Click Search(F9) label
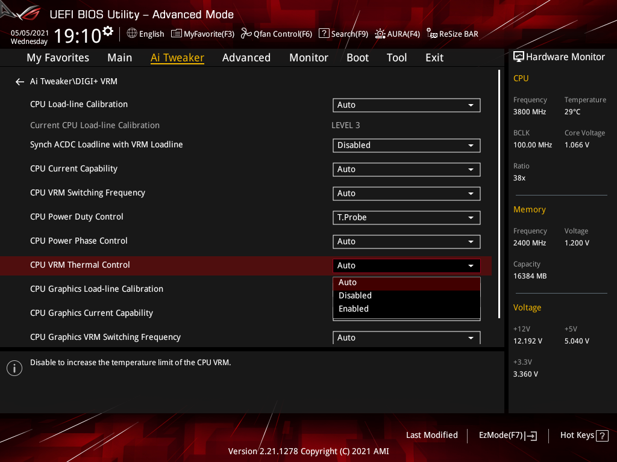The width and height of the screenshot is (617, 462). (349, 34)
